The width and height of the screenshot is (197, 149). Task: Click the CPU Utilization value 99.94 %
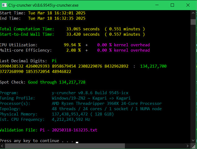click(x=72, y=45)
